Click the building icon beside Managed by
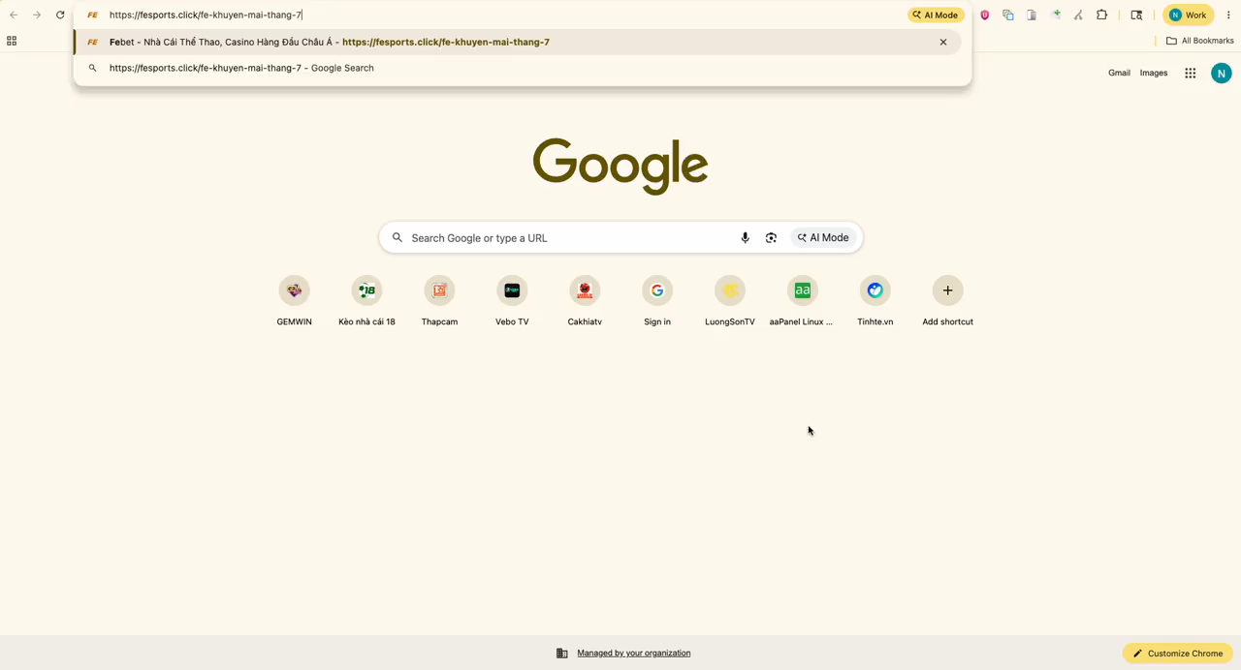Screen dimensions: 1241x670 click(x=561, y=654)
